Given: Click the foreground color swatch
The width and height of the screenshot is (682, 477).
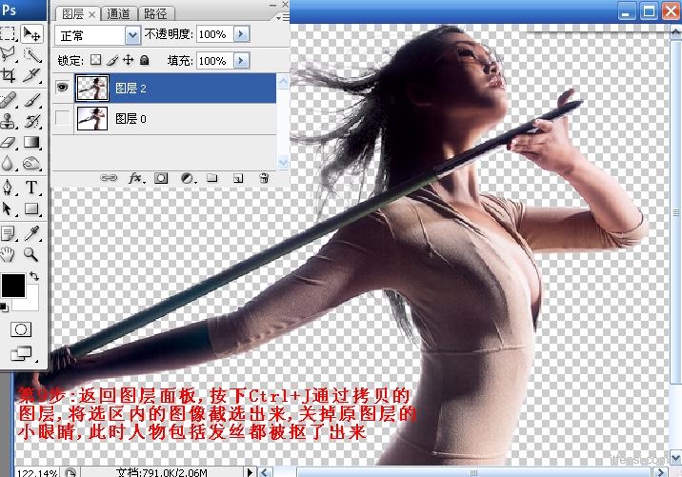Looking at the screenshot, I should point(13,286).
